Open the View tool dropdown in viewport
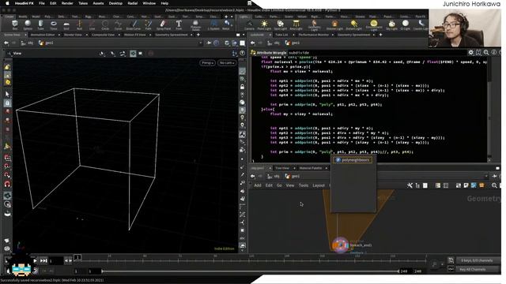 point(14,54)
